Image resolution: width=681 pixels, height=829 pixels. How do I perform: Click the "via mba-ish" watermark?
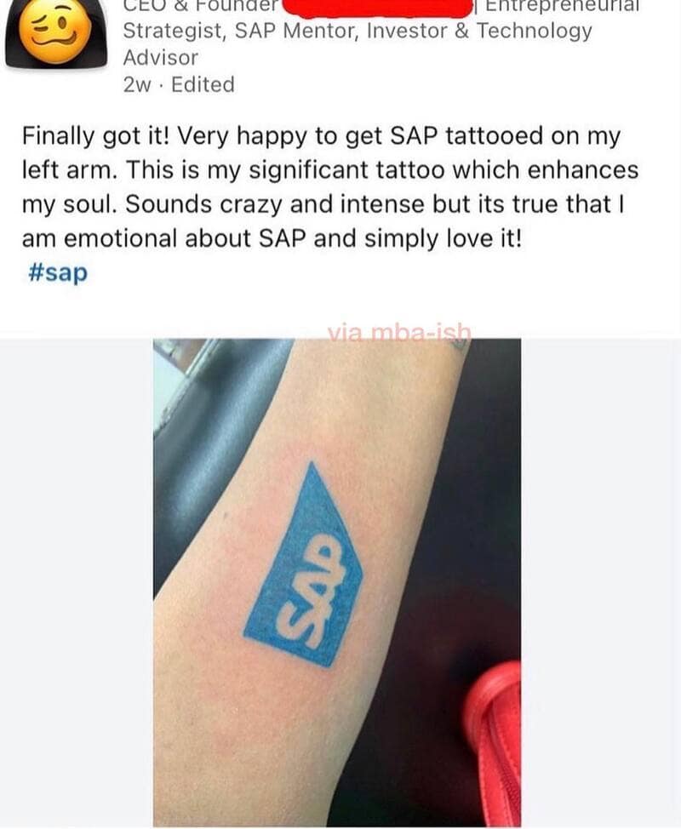[398, 333]
